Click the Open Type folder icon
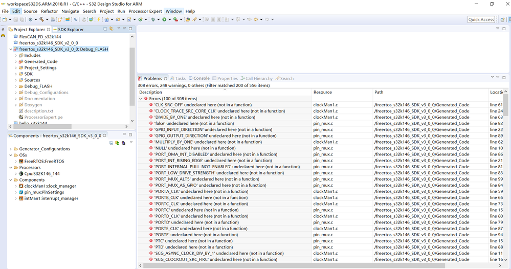511x269 pixels. click(188, 19)
